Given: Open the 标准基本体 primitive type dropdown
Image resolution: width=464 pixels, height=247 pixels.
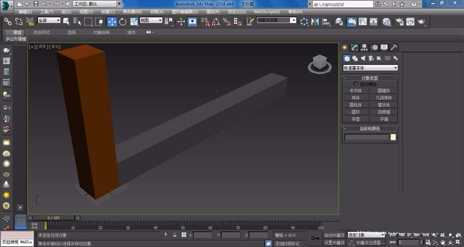Looking at the screenshot, I should [370, 68].
